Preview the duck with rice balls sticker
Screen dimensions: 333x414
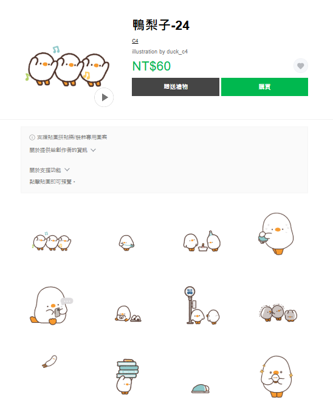click(x=128, y=314)
